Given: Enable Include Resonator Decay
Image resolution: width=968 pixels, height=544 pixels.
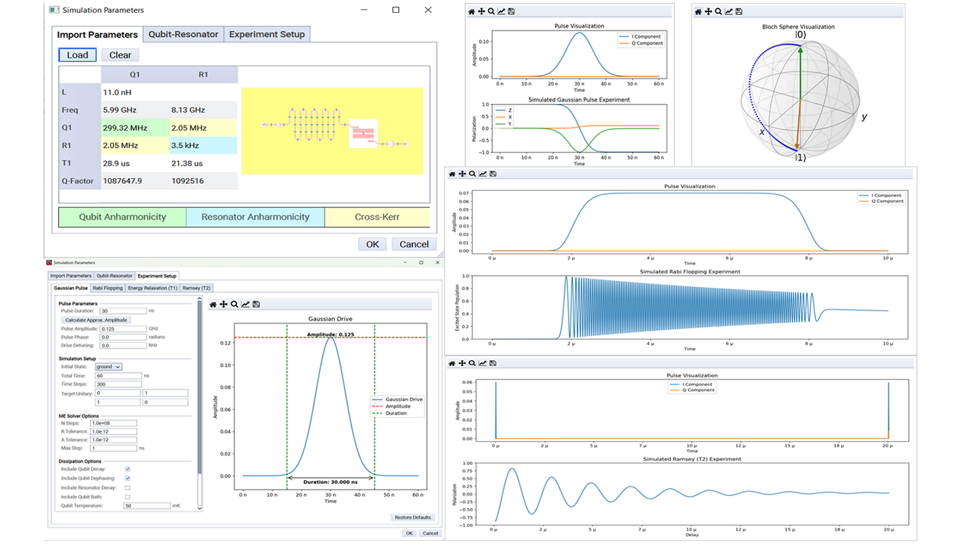Looking at the screenshot, I should click(x=127, y=488).
